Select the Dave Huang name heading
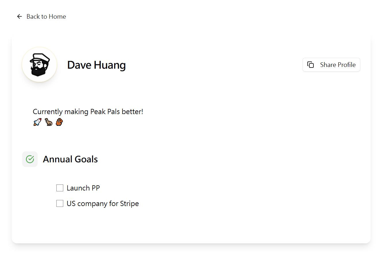 coord(96,65)
